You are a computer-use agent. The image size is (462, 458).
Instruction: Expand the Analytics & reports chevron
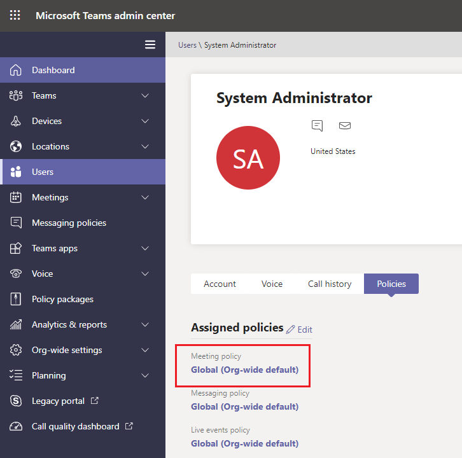(x=145, y=324)
